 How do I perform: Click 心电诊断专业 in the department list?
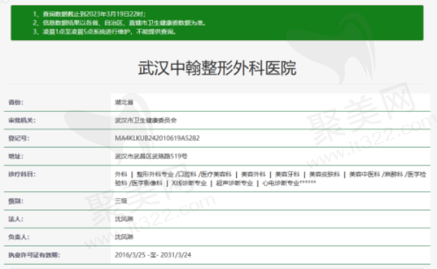tap(281, 183)
